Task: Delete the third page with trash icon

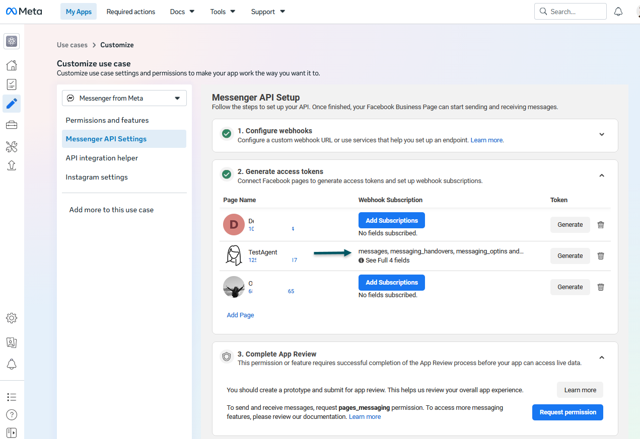Action: coord(601,287)
